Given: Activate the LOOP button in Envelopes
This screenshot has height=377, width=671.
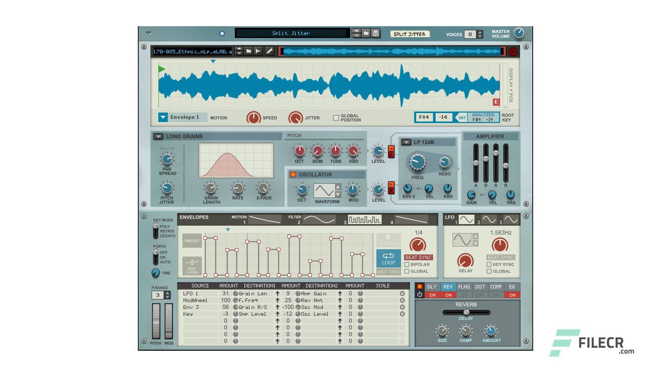Looking at the screenshot, I should (388, 259).
